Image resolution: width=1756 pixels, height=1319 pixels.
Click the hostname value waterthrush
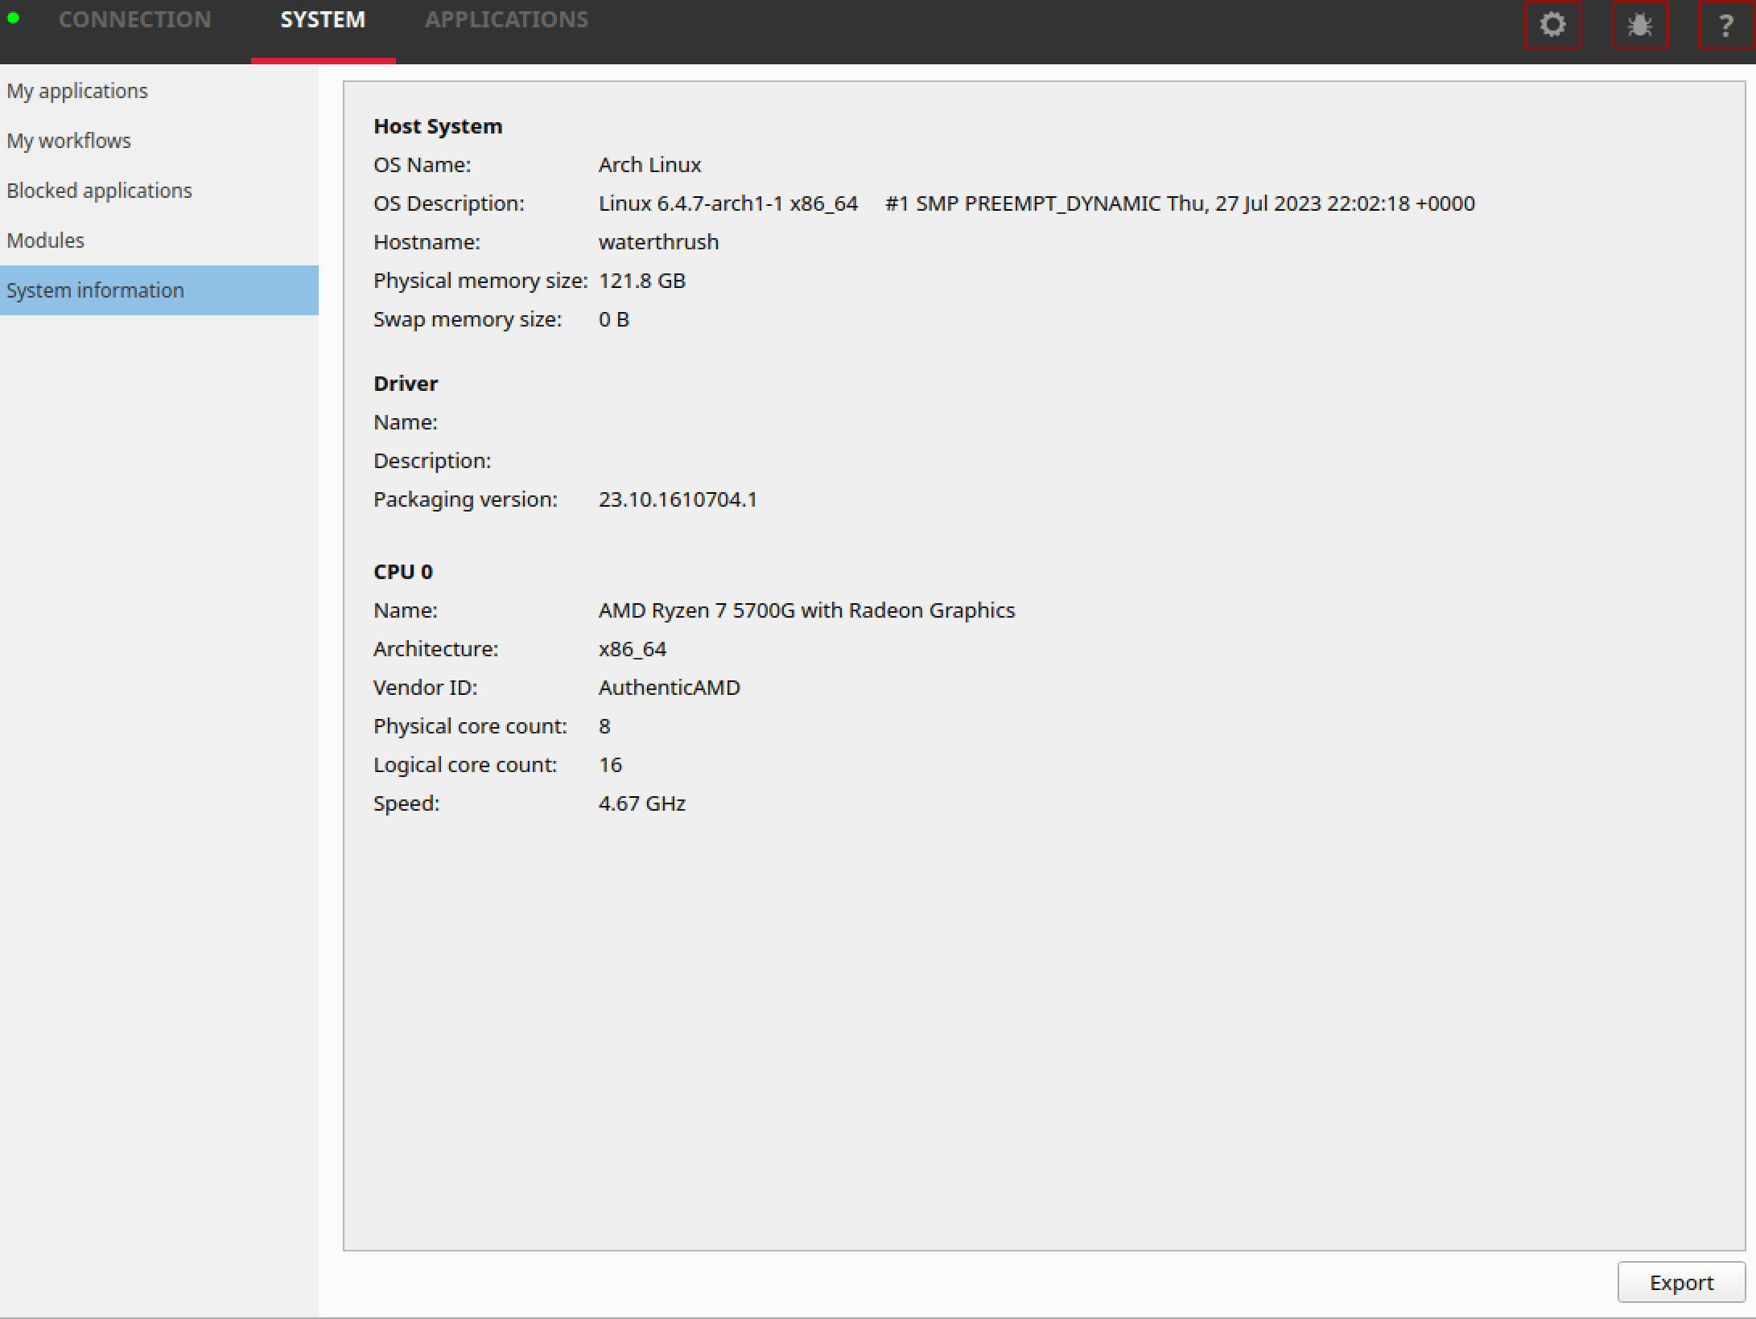pyautogui.click(x=658, y=241)
